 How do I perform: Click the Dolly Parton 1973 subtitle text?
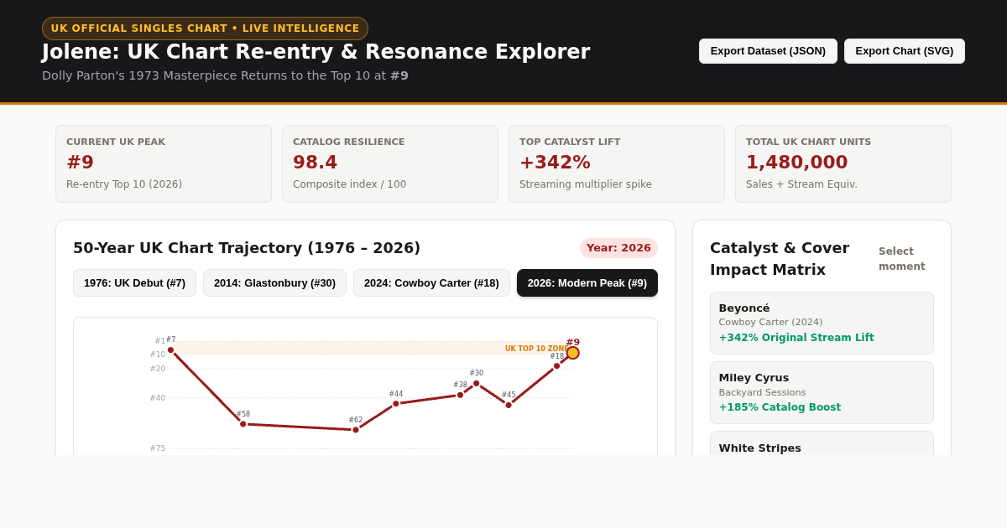pos(225,75)
